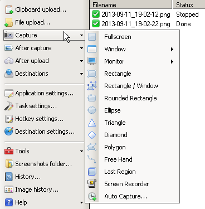Click the Monitor capture icon
Viewport: 205px width, 209px height.
click(92, 61)
